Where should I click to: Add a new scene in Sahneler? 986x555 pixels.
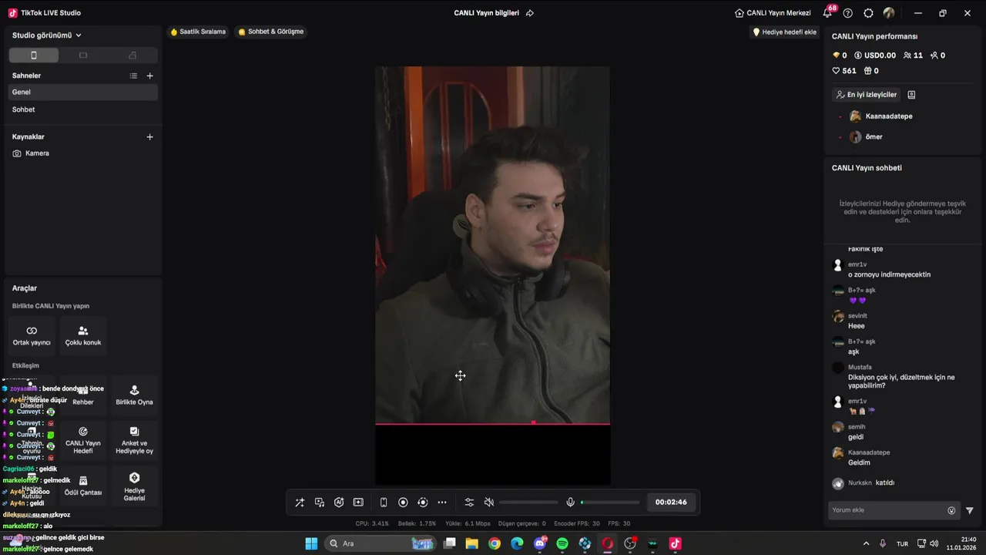point(150,76)
